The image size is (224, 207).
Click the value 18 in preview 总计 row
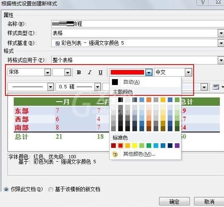[100, 137]
